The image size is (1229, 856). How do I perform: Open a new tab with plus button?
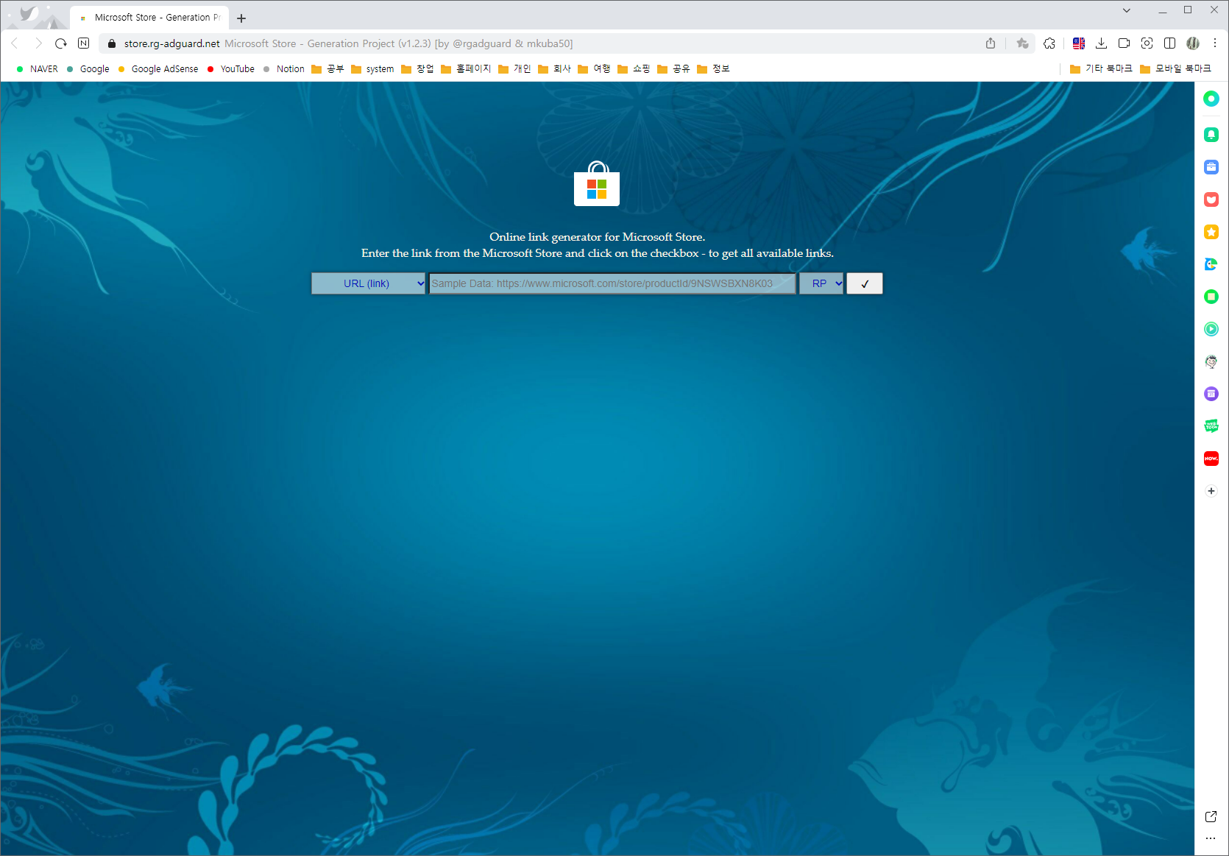coord(241,18)
